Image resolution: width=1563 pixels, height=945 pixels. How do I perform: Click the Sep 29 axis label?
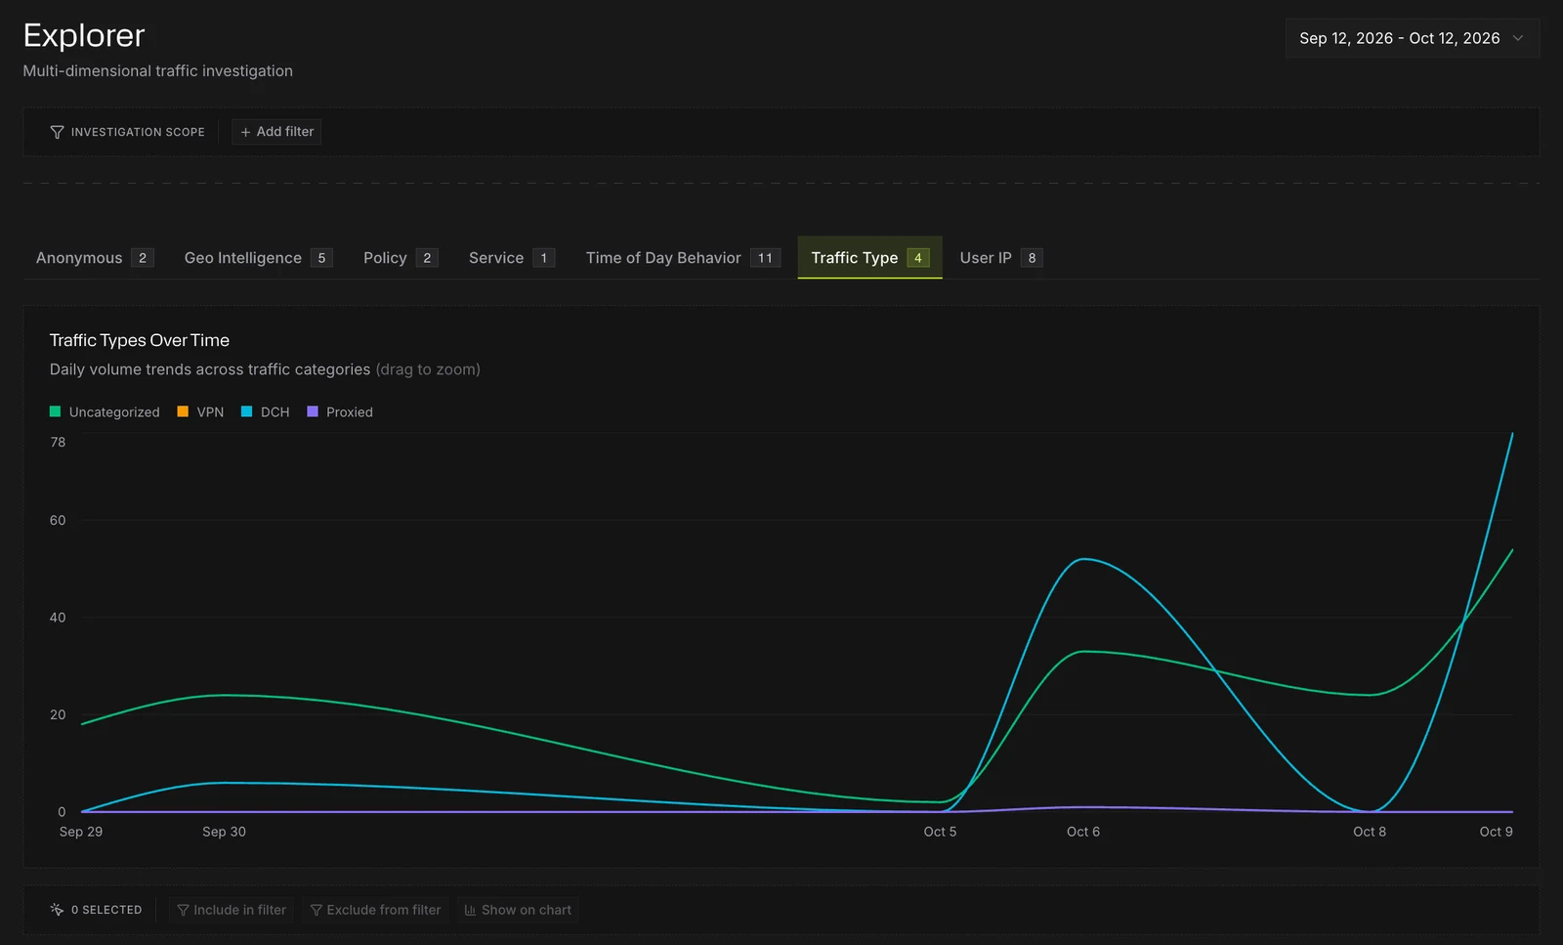point(81,832)
